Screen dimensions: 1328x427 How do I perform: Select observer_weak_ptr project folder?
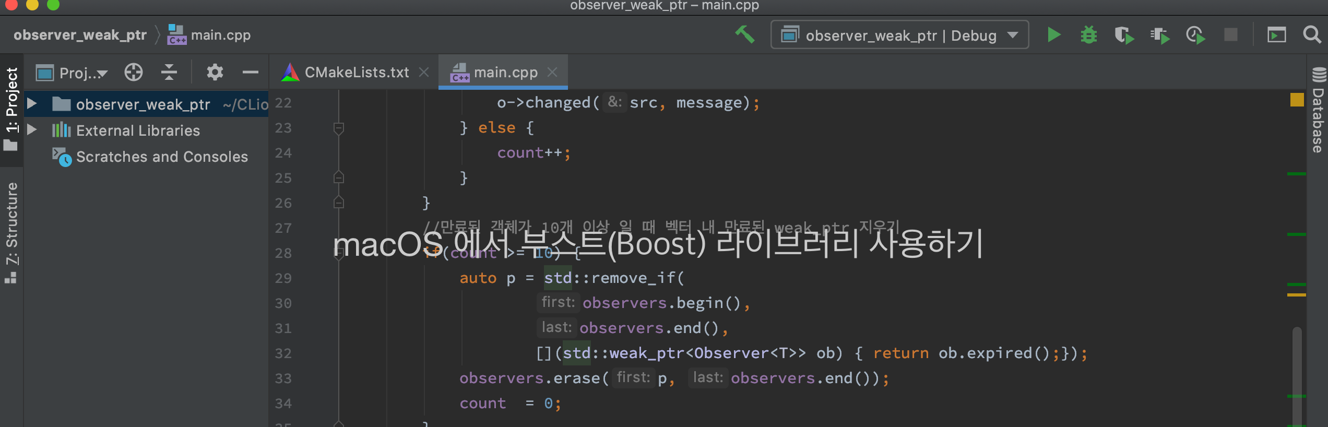[146, 104]
